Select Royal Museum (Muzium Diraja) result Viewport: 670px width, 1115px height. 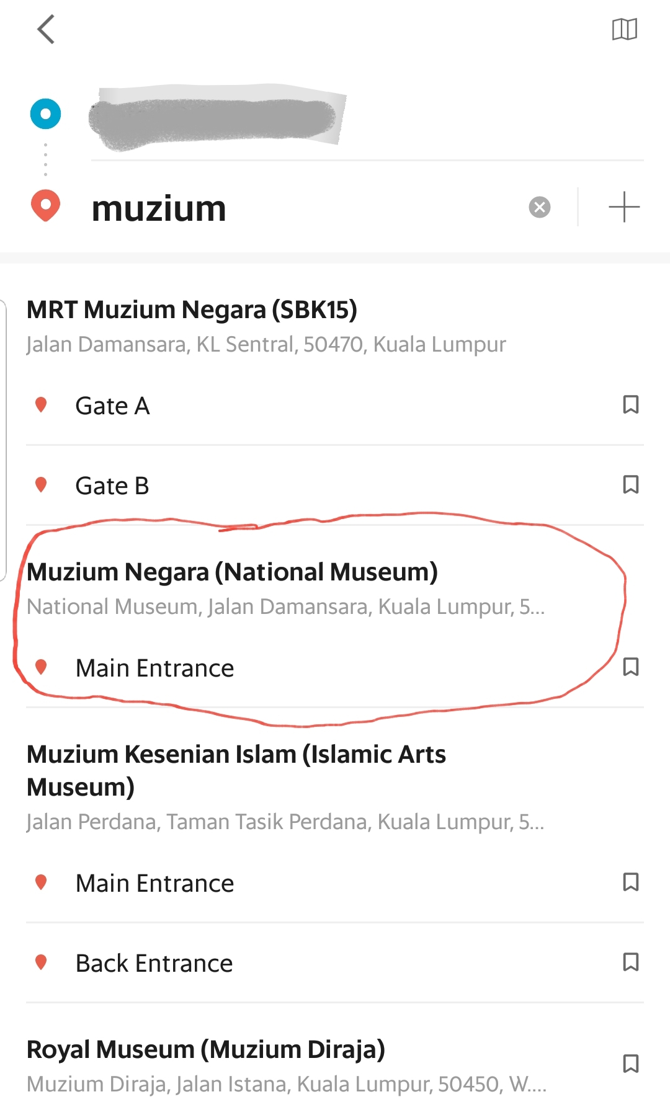pyautogui.click(x=206, y=1050)
